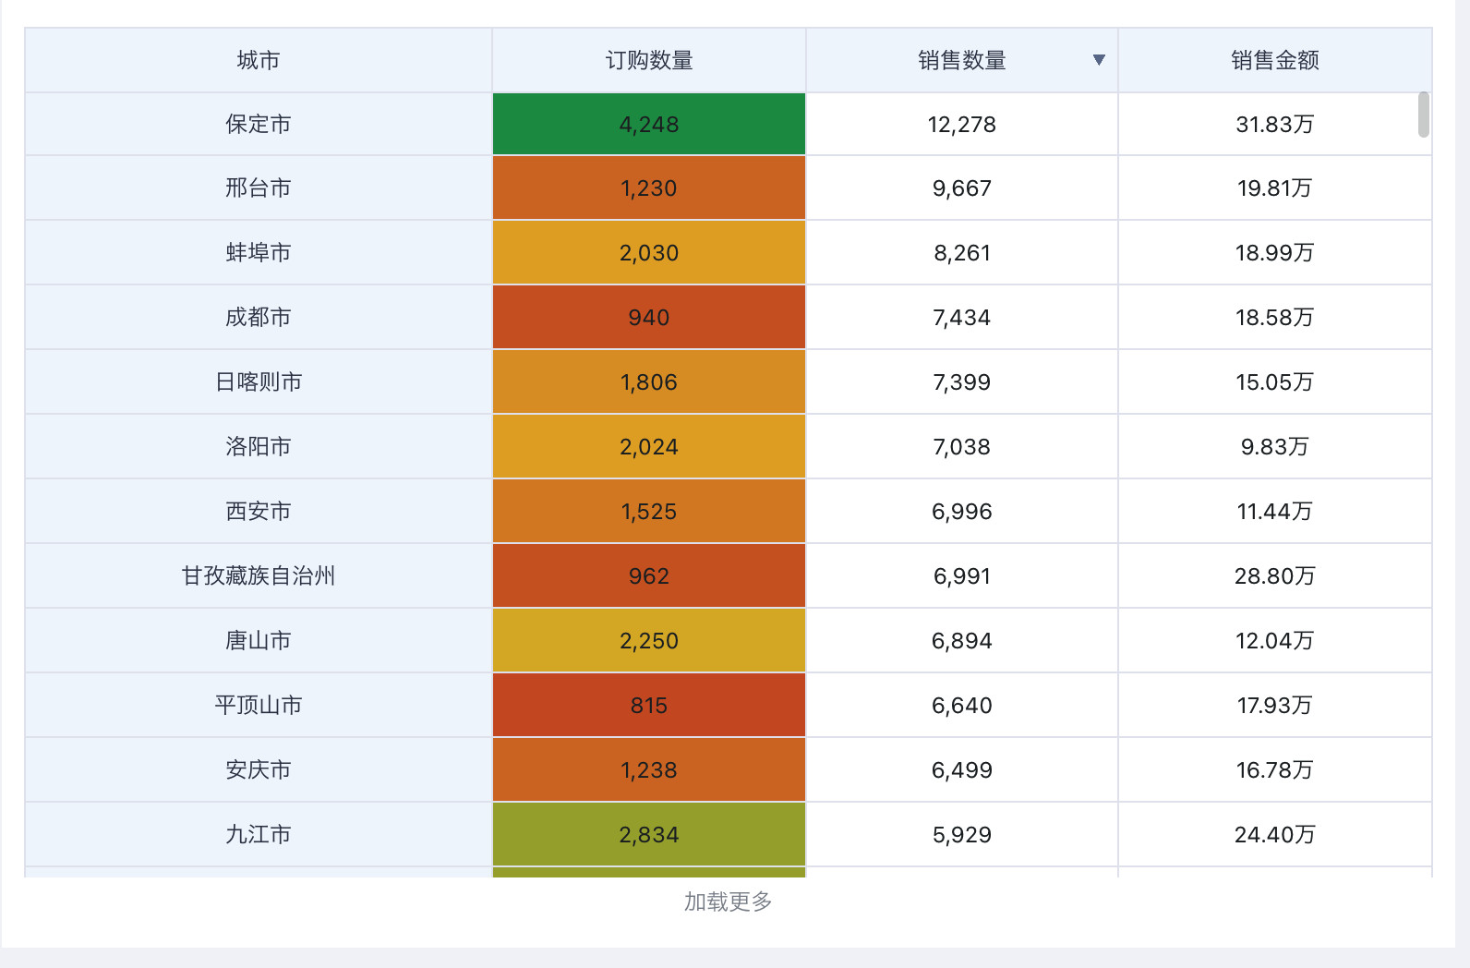Click green cell with value 4,248
Viewport: 1470px width, 968px height.
(x=649, y=124)
